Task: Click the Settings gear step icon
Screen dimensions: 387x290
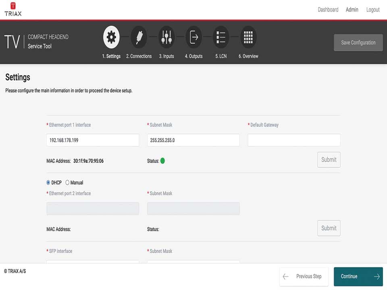Action: tap(111, 37)
